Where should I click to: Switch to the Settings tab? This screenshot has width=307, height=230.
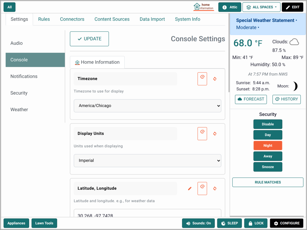19,19
